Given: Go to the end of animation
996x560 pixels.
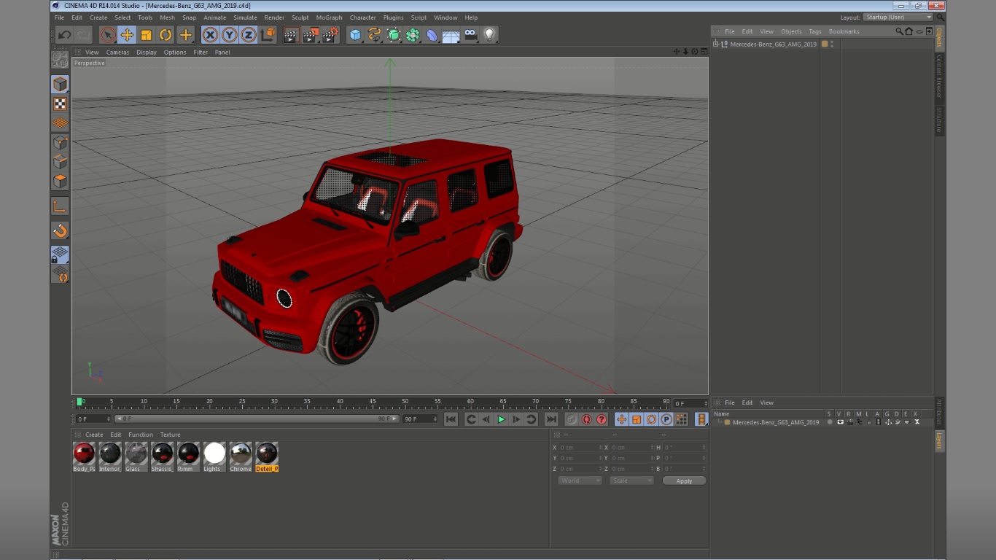Looking at the screenshot, I should 551,419.
